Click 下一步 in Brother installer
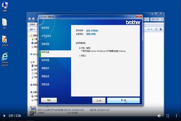 coord(123,100)
